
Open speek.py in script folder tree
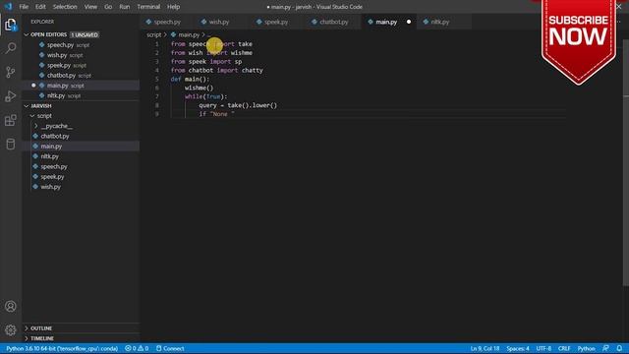pyautogui.click(x=81, y=177)
